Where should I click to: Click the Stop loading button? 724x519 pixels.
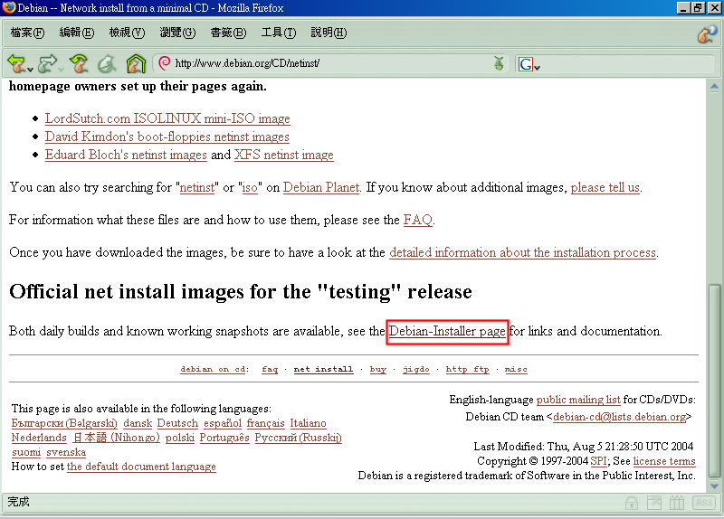107,64
